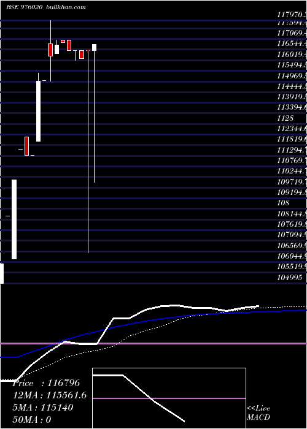307x429 pixels.
Task: Click the price label 111819.6
Action: click(x=292, y=140)
